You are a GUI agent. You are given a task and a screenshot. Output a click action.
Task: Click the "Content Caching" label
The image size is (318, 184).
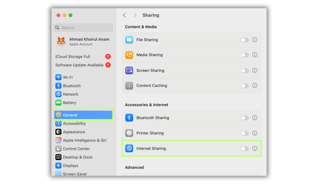(x=152, y=85)
